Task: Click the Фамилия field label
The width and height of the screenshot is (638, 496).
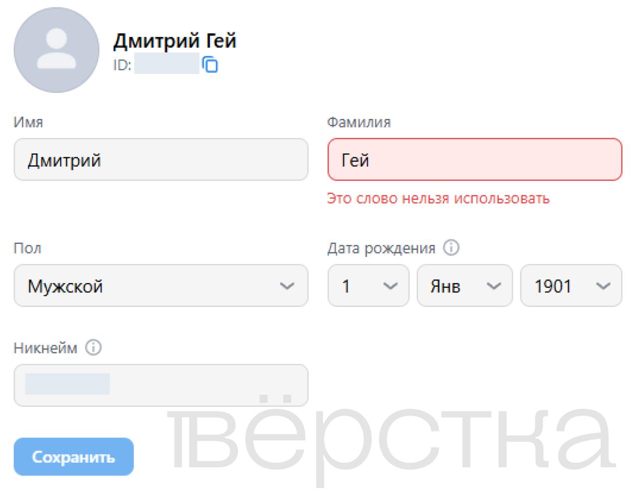Action: (x=359, y=122)
